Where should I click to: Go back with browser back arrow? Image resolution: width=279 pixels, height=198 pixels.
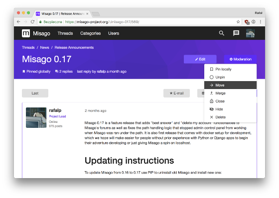18,22
